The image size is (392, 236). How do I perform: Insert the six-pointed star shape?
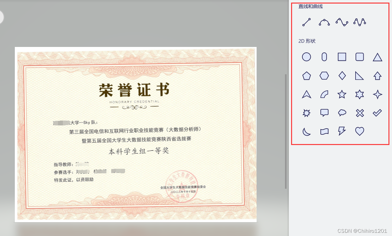click(x=360, y=95)
